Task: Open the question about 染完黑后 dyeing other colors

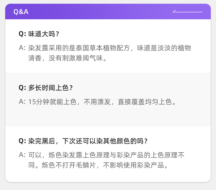Action: coord(88,141)
